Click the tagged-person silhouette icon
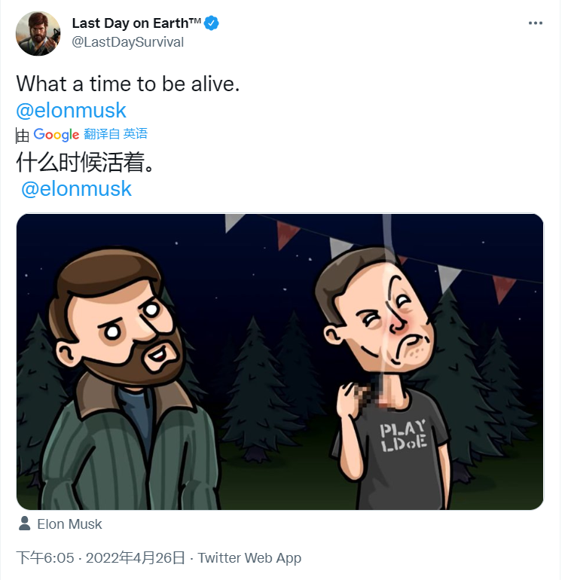The height and width of the screenshot is (580, 562). click(x=24, y=524)
